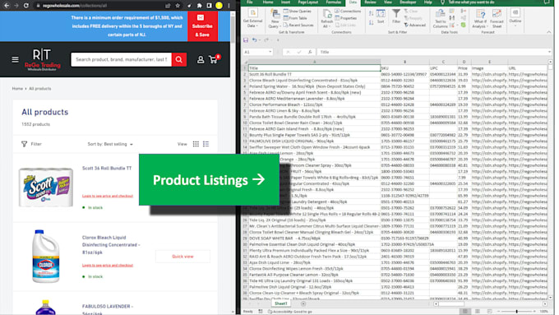
Task: Undo with the quick access arrow
Action: coord(255,40)
